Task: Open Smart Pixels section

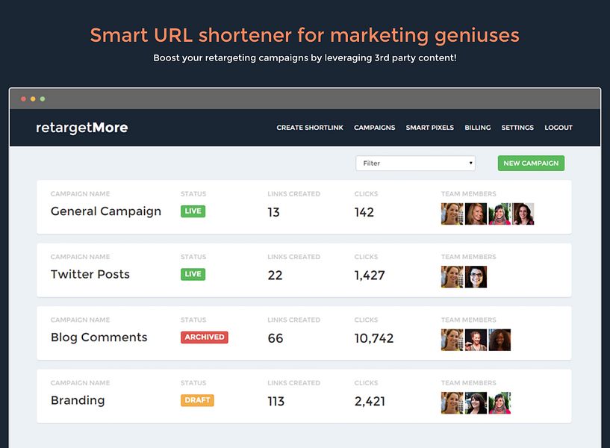Action: (x=429, y=128)
